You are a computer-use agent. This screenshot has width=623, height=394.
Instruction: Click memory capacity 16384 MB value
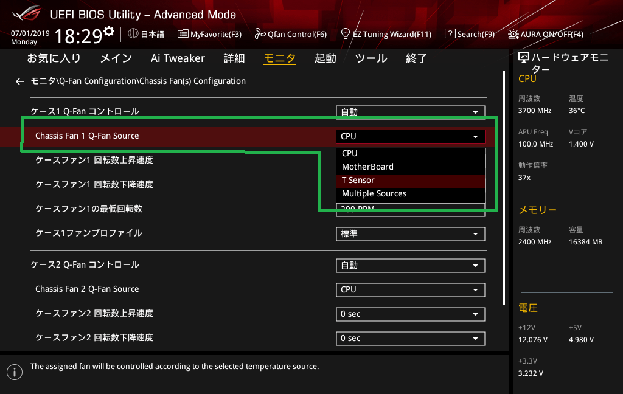[585, 242]
